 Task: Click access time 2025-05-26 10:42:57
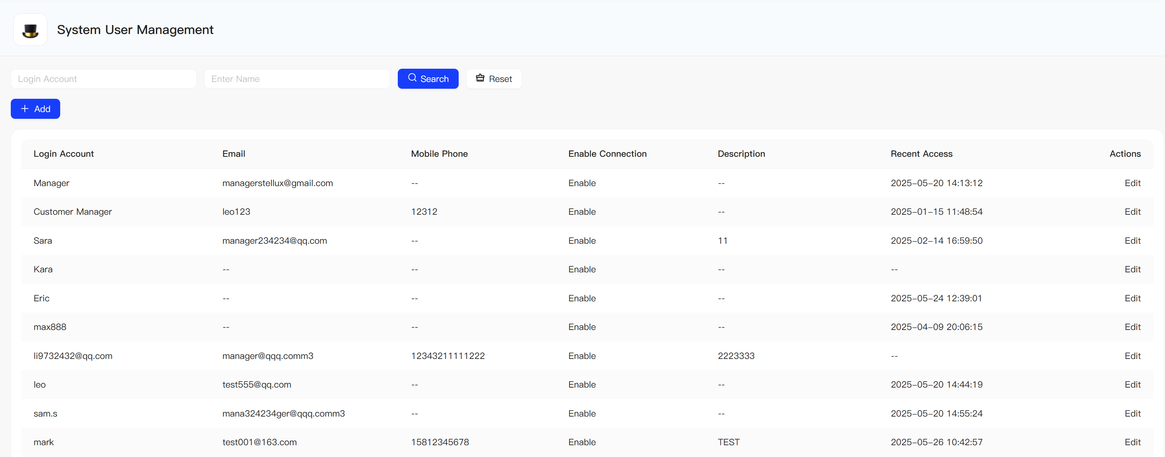(937, 442)
